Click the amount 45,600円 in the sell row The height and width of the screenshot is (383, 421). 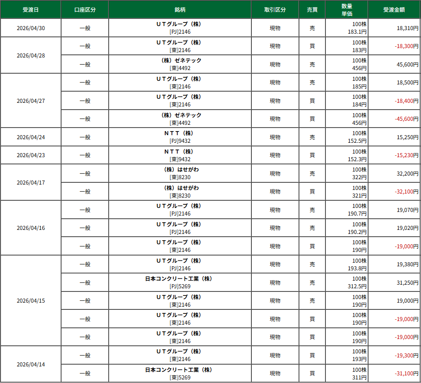pyautogui.click(x=407, y=65)
